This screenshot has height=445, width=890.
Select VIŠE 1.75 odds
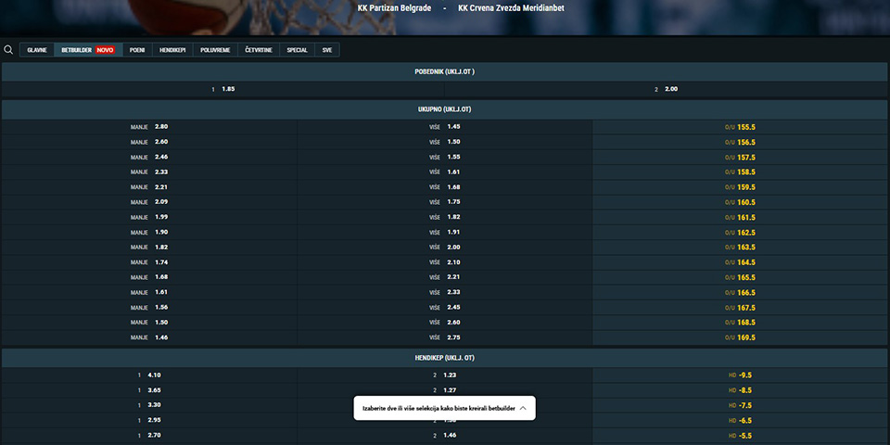pos(444,202)
